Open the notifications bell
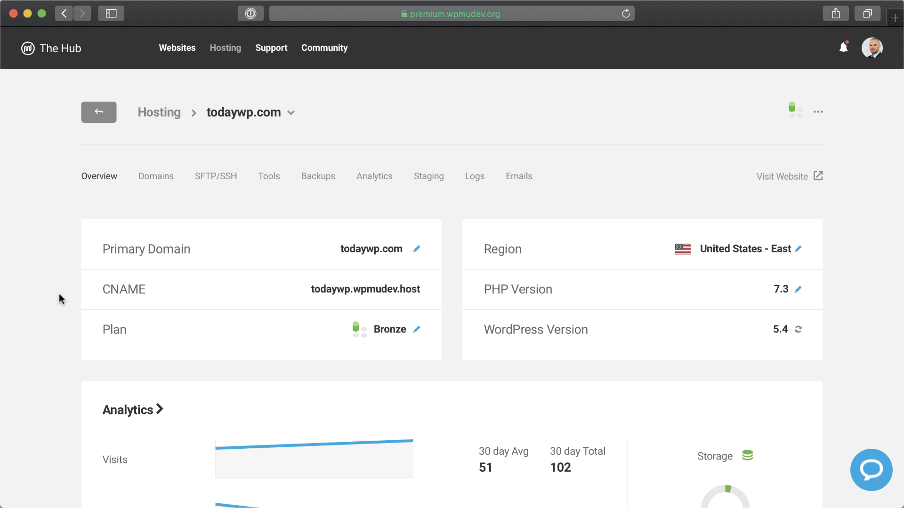The width and height of the screenshot is (904, 508). [844, 47]
